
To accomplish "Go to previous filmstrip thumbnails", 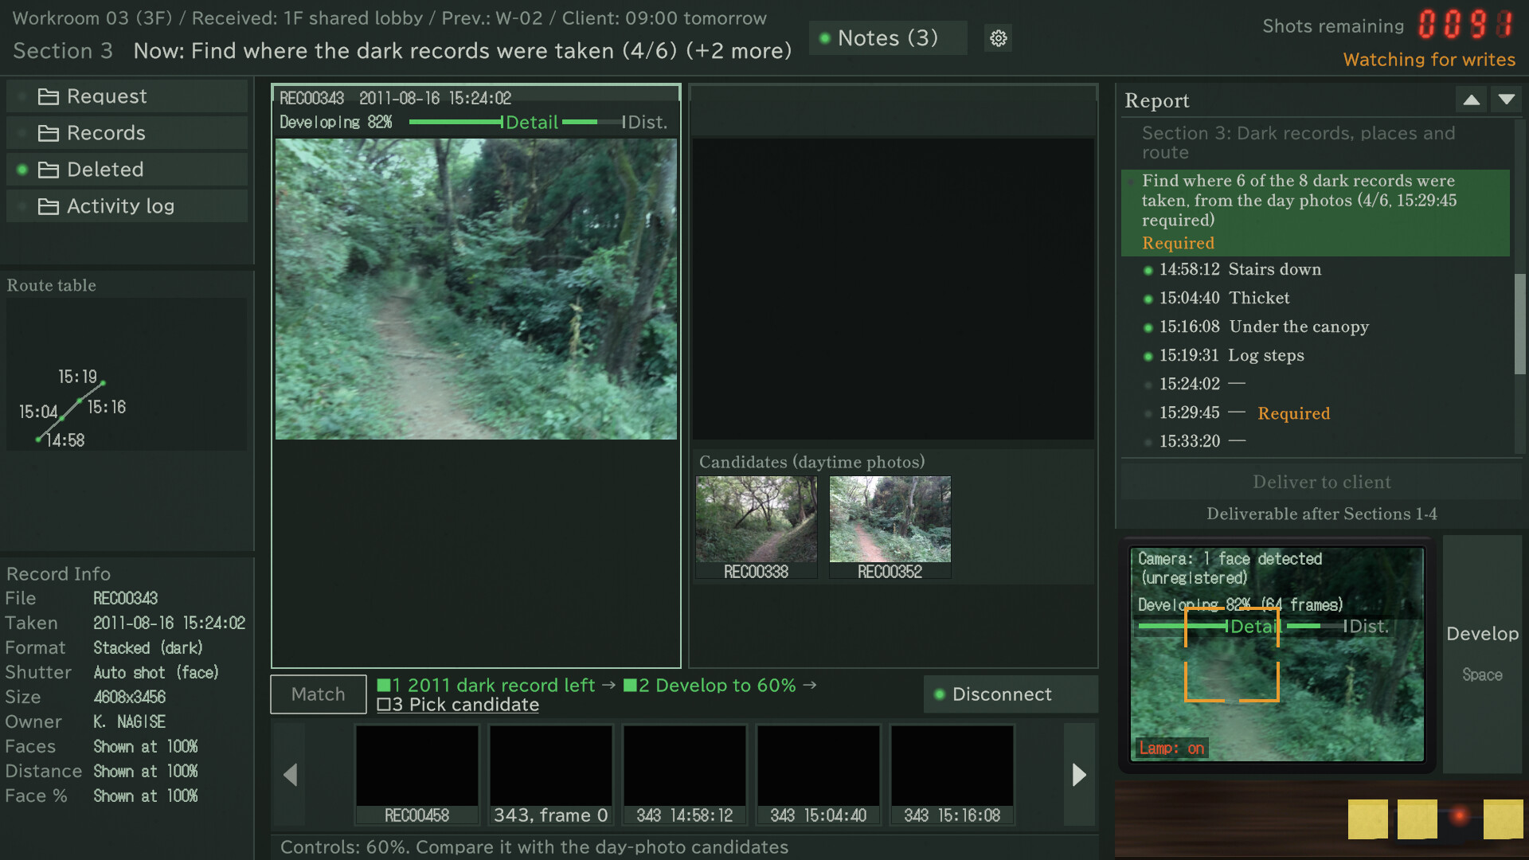I will tap(290, 774).
